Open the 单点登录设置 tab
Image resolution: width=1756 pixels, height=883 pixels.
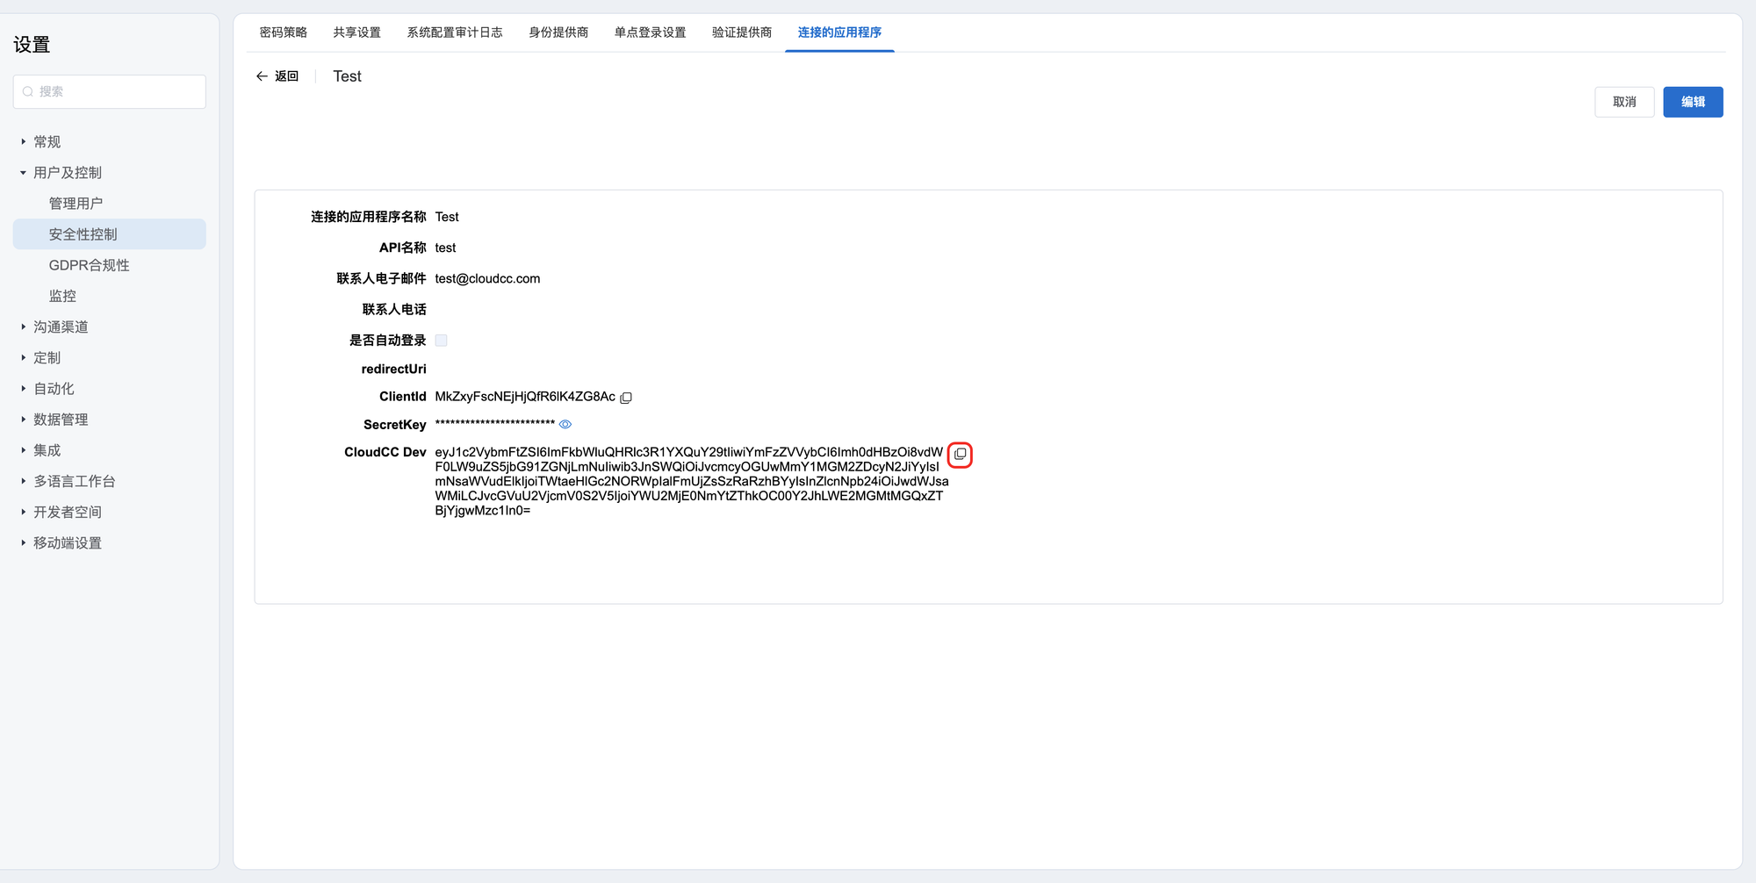650,32
